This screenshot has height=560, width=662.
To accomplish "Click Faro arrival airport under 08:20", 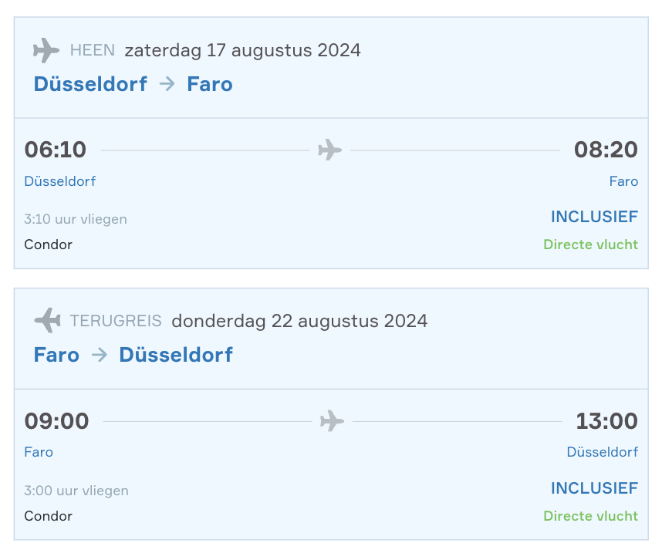I will [x=623, y=181].
